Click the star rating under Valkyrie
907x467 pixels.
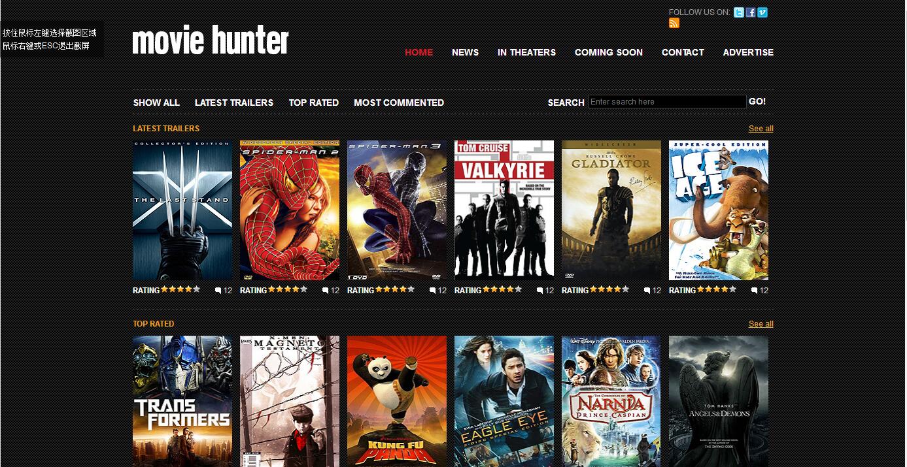(502, 289)
